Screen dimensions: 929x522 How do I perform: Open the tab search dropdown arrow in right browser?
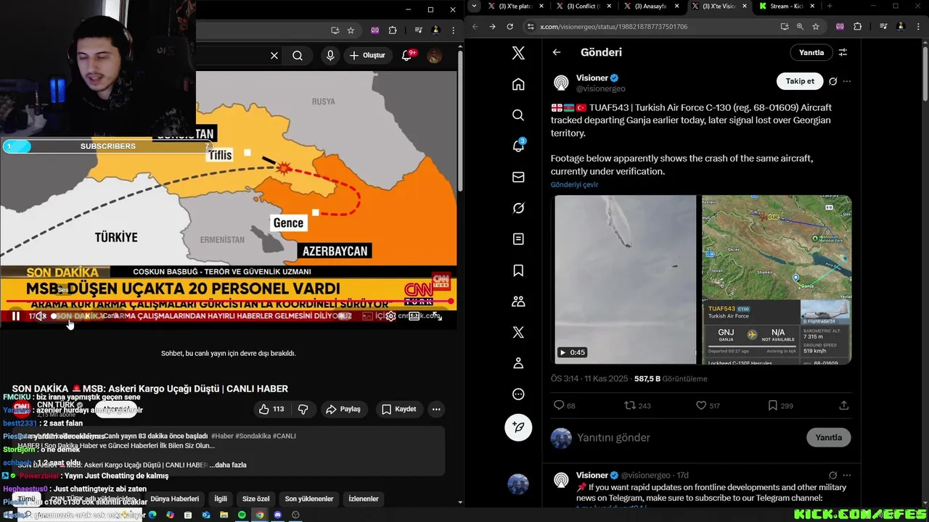[474, 7]
